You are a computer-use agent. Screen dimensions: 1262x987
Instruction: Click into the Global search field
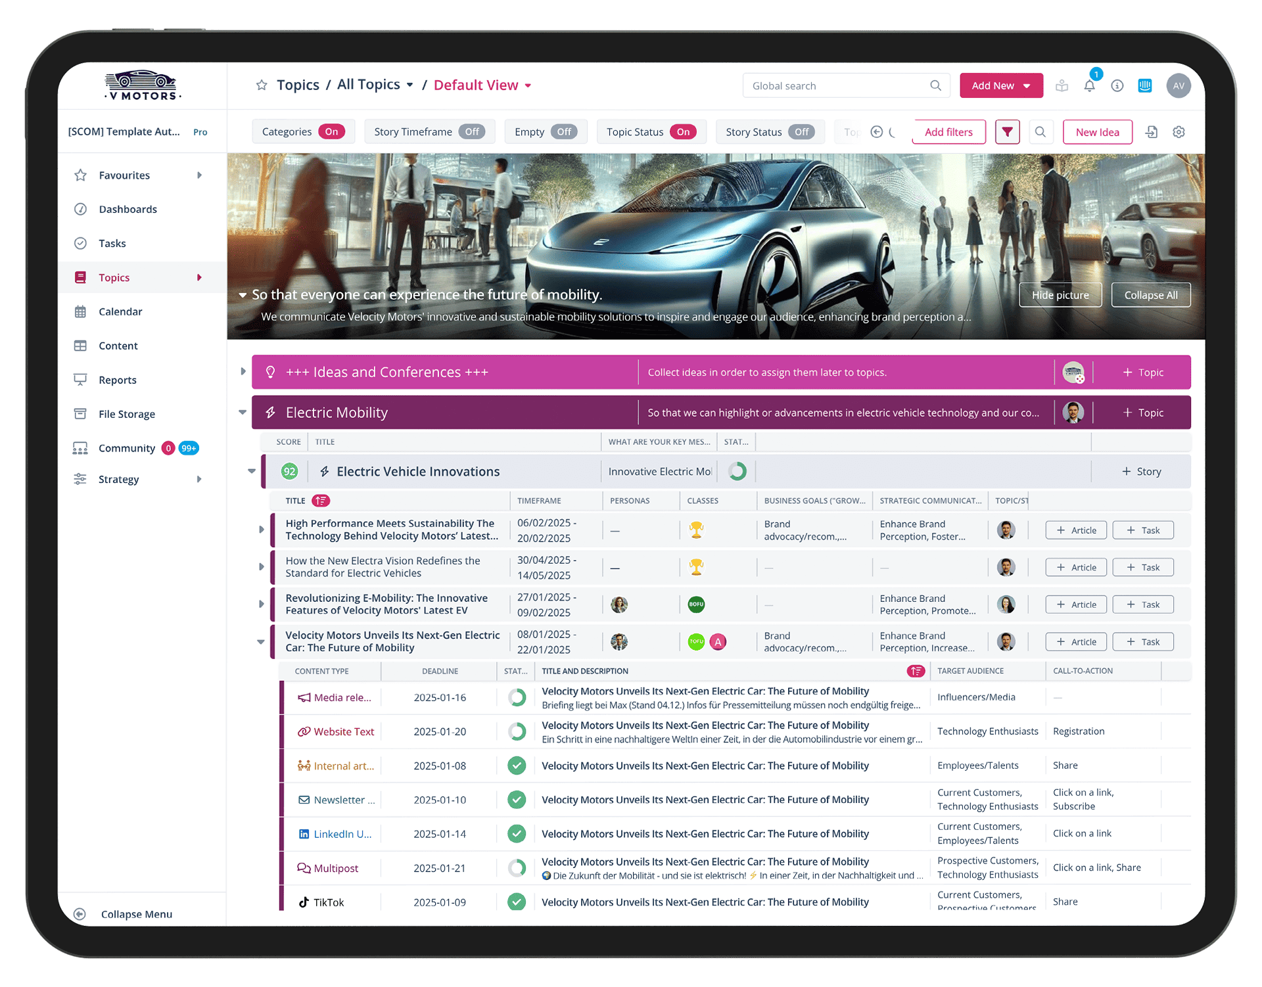tap(835, 86)
